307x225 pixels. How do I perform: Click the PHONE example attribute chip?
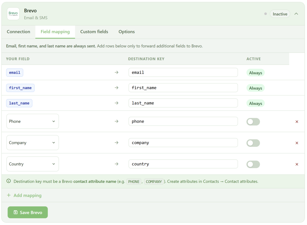pos(134,182)
